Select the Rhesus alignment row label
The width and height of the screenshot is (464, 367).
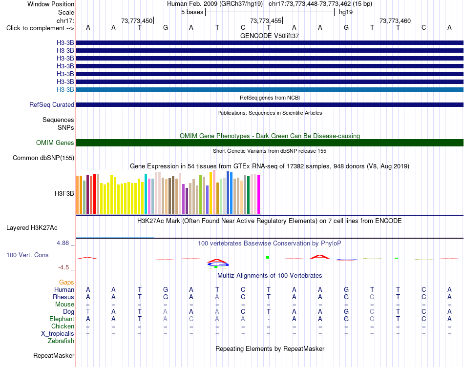tap(63, 297)
